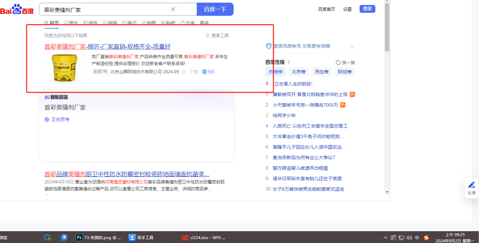The image size is (479, 243).
Task: Expand the 登录百度帐号 panel chevron
Action: [352, 46]
